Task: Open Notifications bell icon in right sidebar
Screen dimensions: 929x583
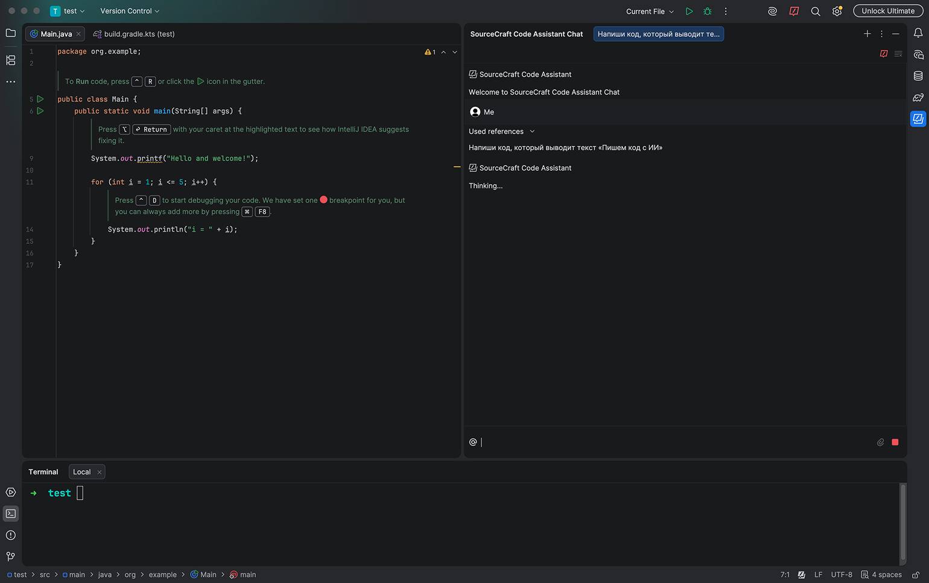Action: (x=918, y=33)
